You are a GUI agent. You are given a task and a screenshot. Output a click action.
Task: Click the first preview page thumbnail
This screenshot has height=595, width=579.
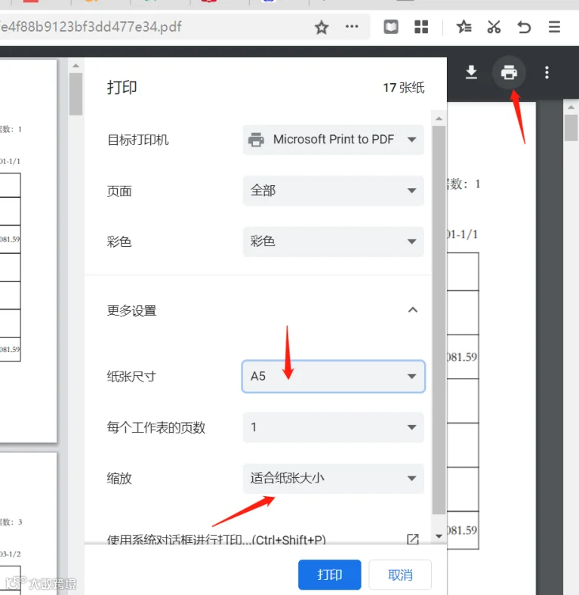[x=29, y=251]
